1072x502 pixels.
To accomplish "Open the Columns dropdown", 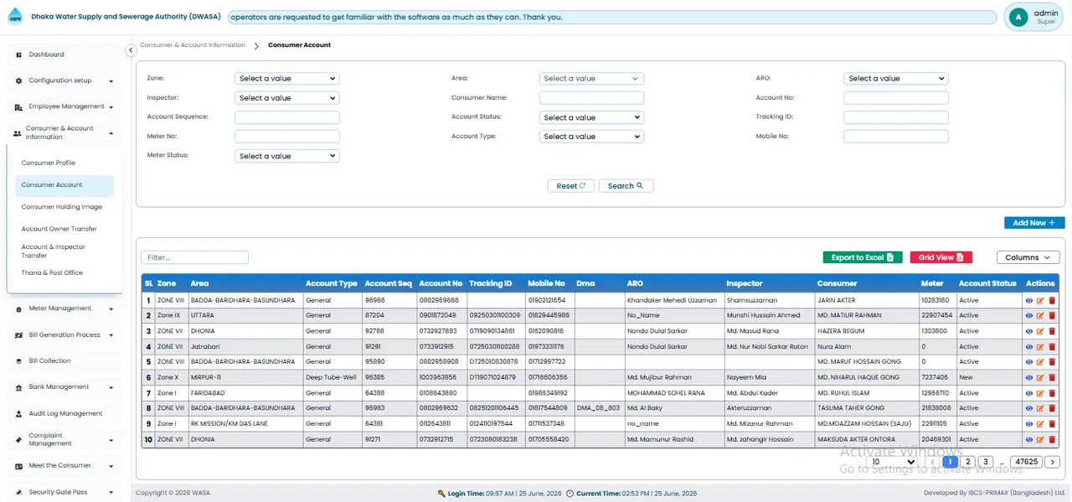I will [1028, 257].
